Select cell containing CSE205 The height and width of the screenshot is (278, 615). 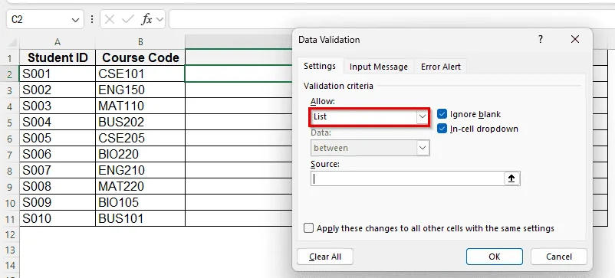click(140, 138)
